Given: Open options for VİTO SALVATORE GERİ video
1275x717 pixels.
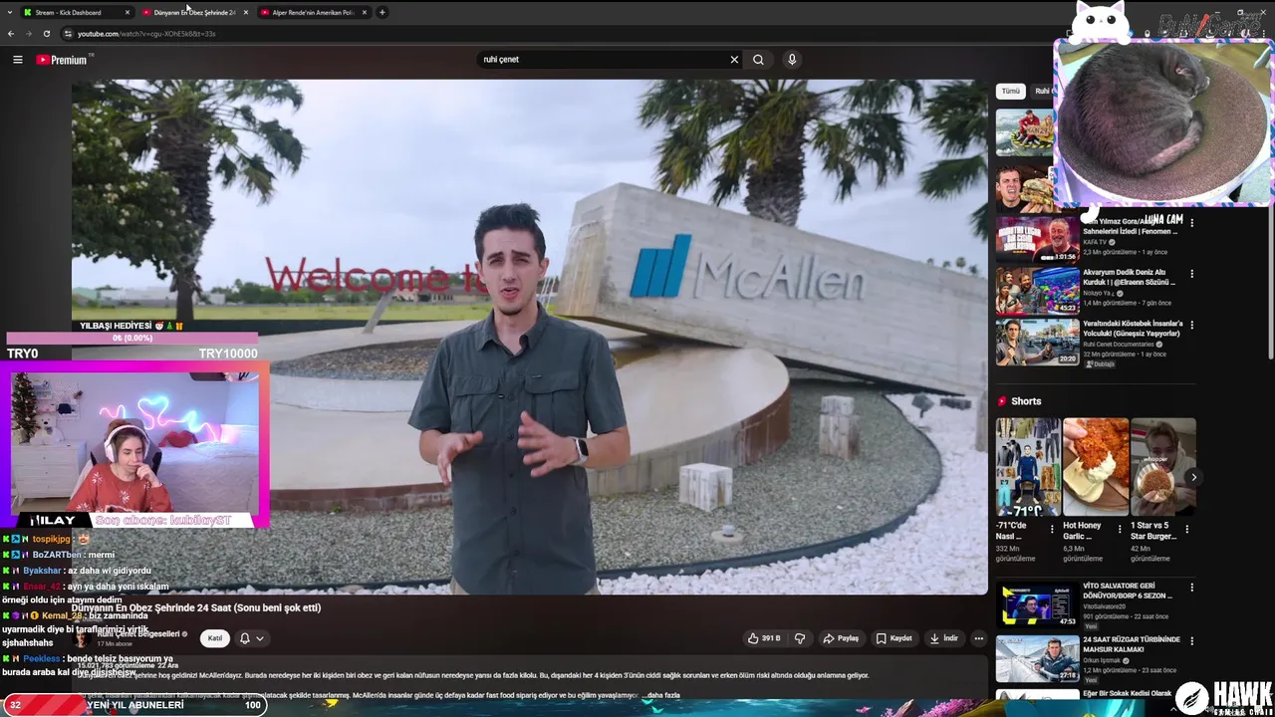Looking at the screenshot, I should [x=1191, y=588].
